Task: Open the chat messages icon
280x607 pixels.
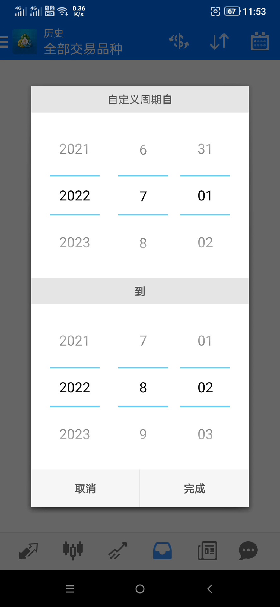Action: [248, 551]
